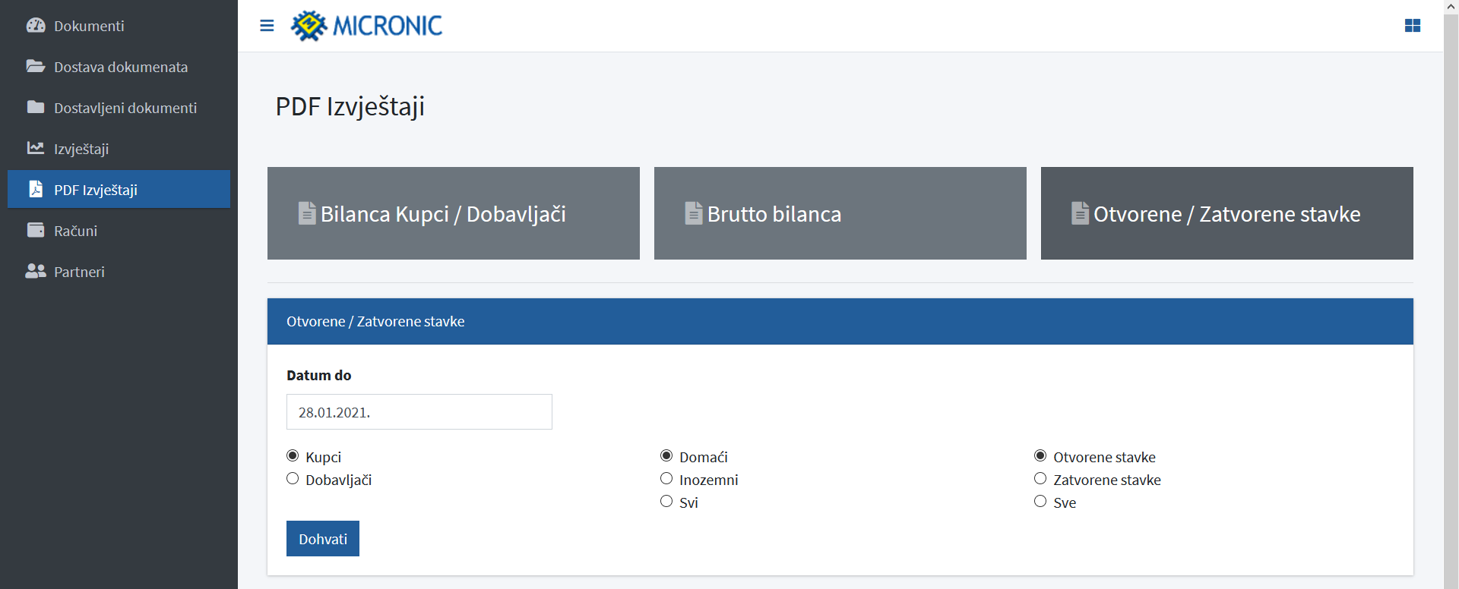Select the Dobavljači radio button
1459x589 pixels.
coord(293,479)
